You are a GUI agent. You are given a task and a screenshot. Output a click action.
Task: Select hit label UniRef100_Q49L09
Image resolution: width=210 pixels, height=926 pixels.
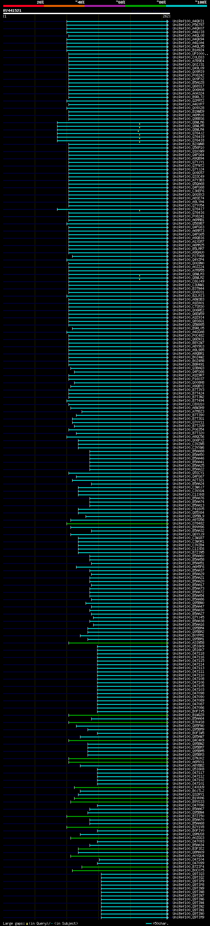[x=188, y=68]
